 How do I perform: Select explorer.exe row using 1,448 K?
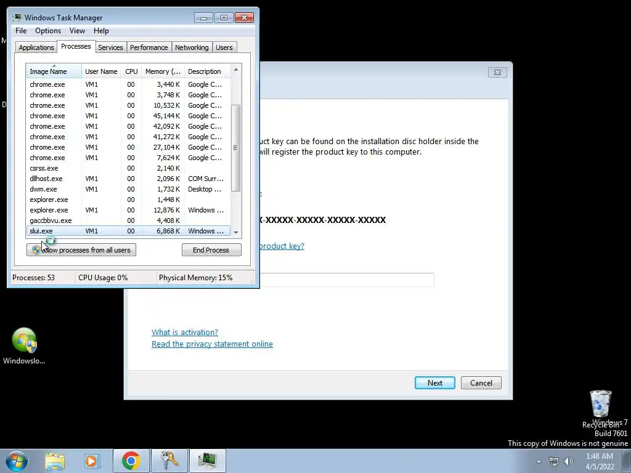(128, 200)
